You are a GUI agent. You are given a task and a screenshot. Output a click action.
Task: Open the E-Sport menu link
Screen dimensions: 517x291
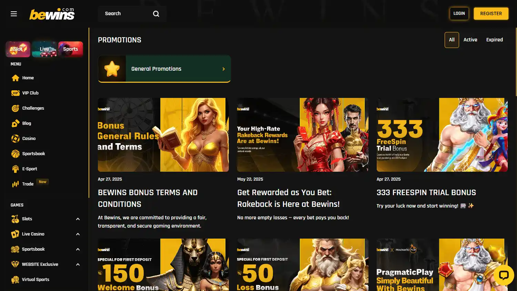tap(30, 169)
